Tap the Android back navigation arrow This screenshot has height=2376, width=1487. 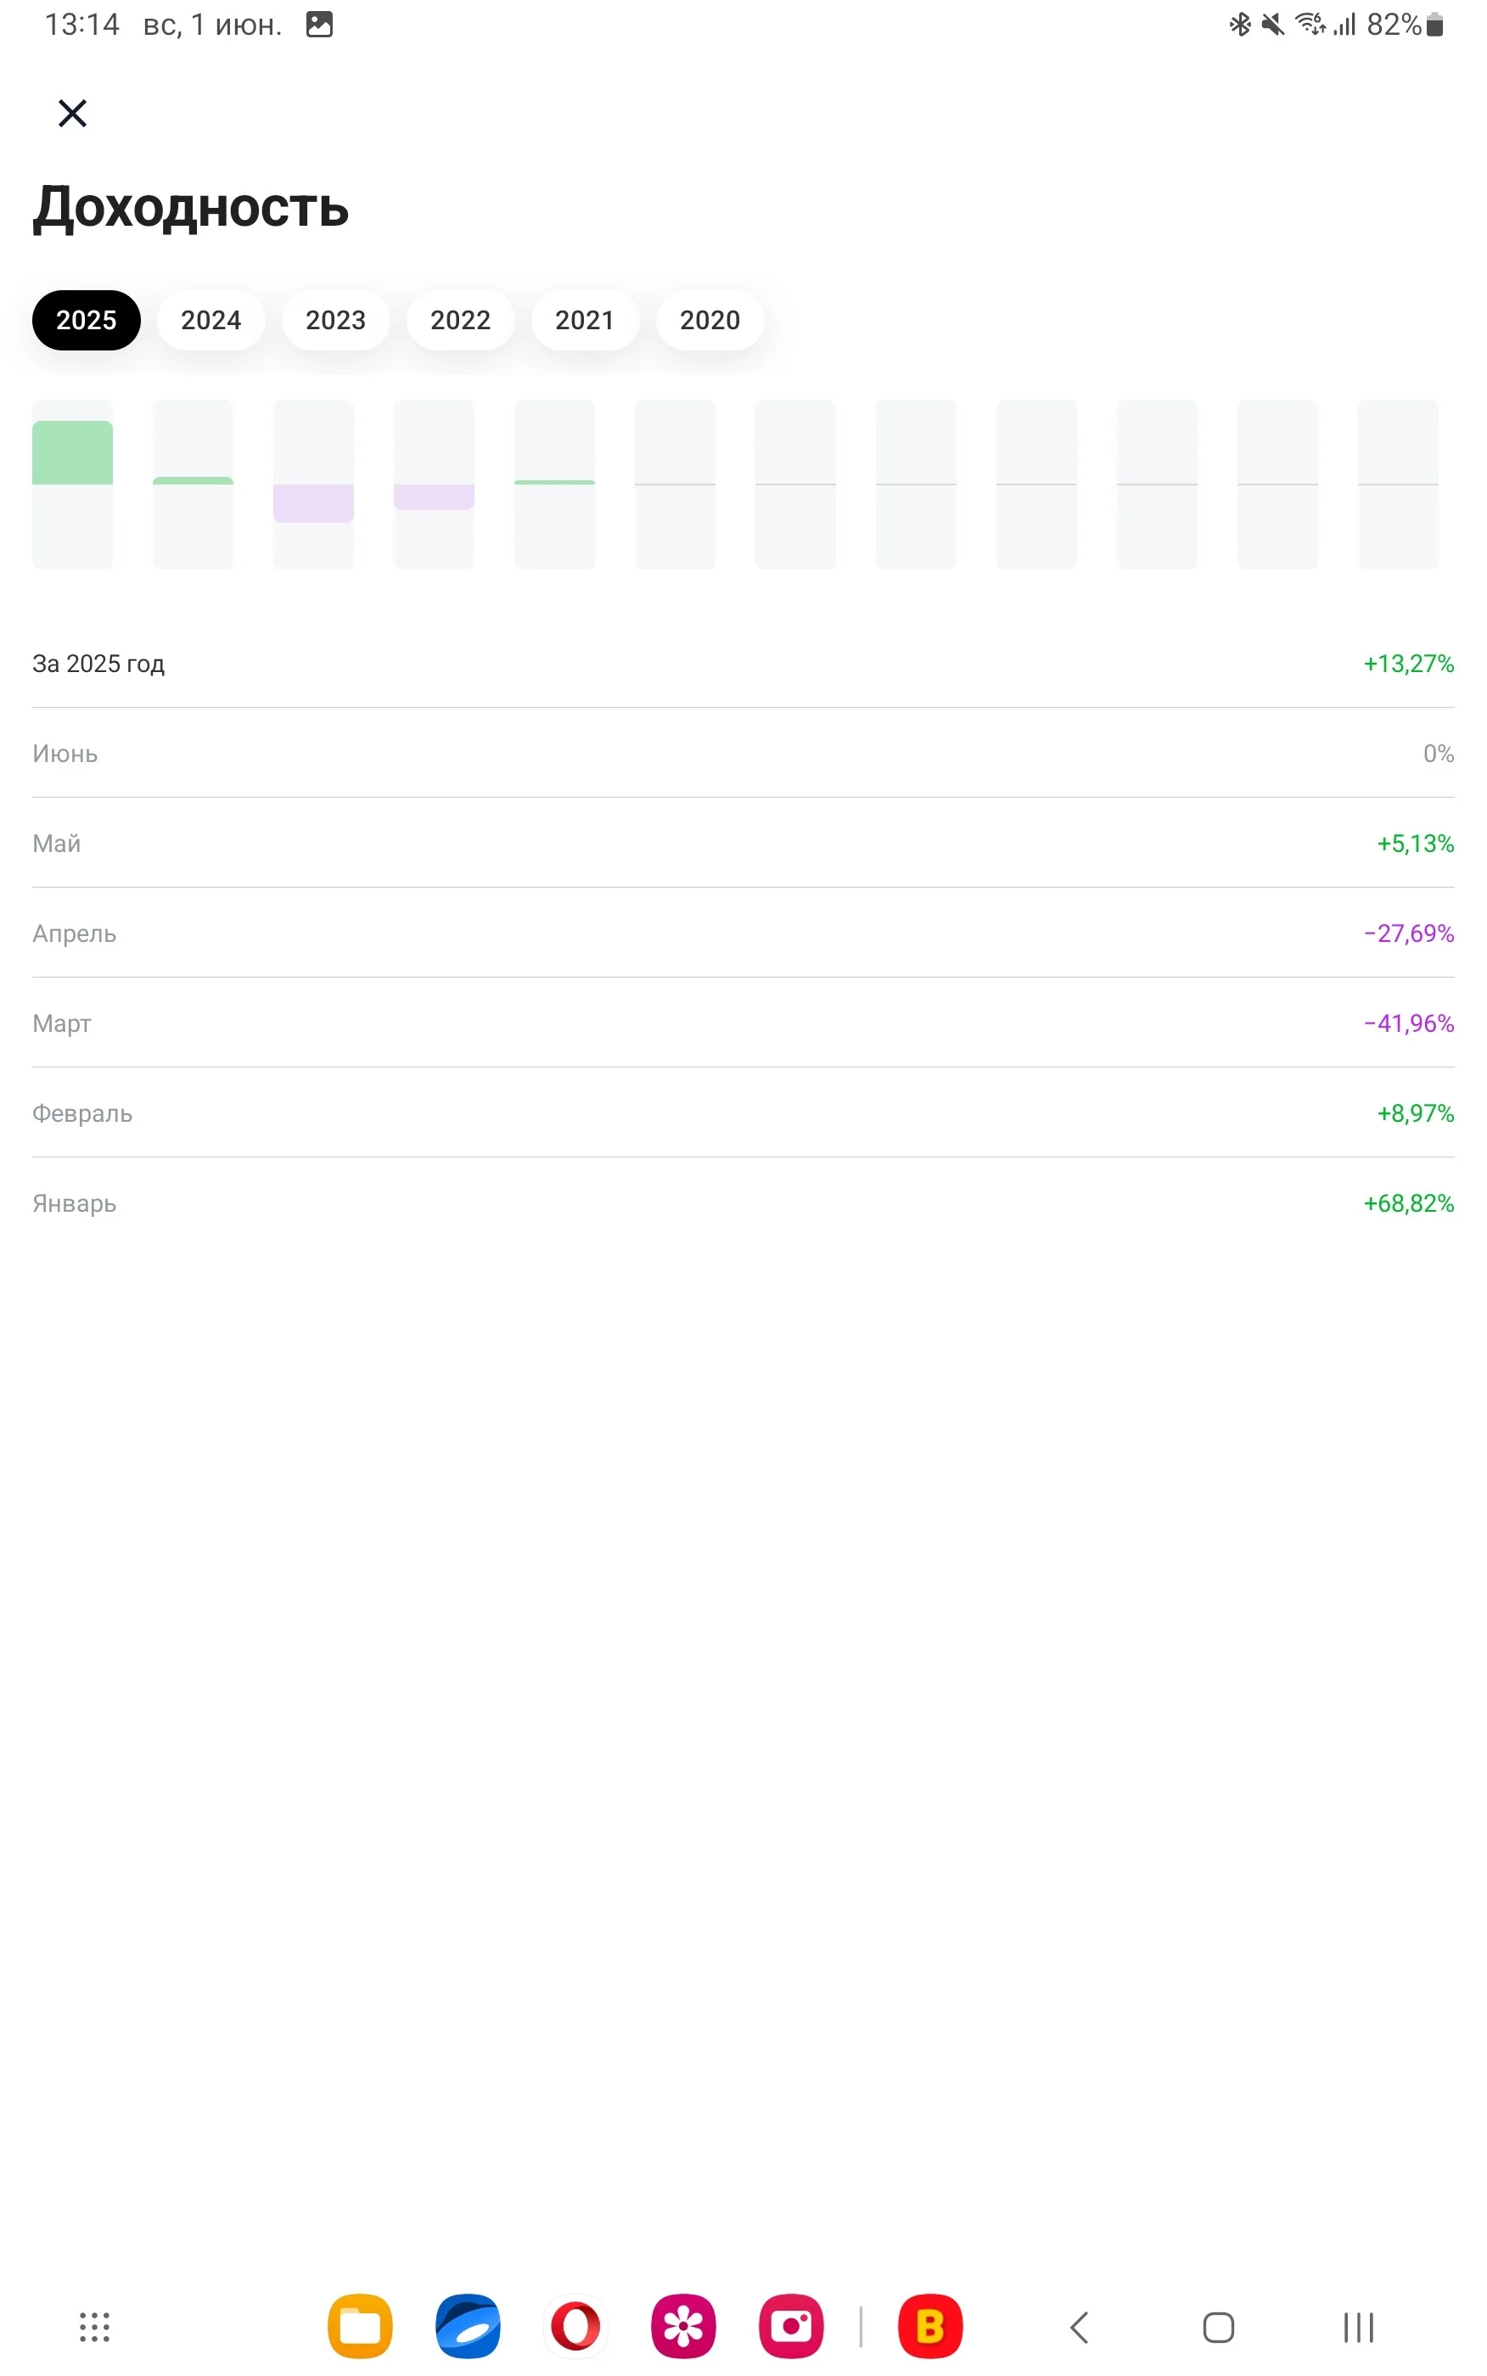[1079, 2327]
